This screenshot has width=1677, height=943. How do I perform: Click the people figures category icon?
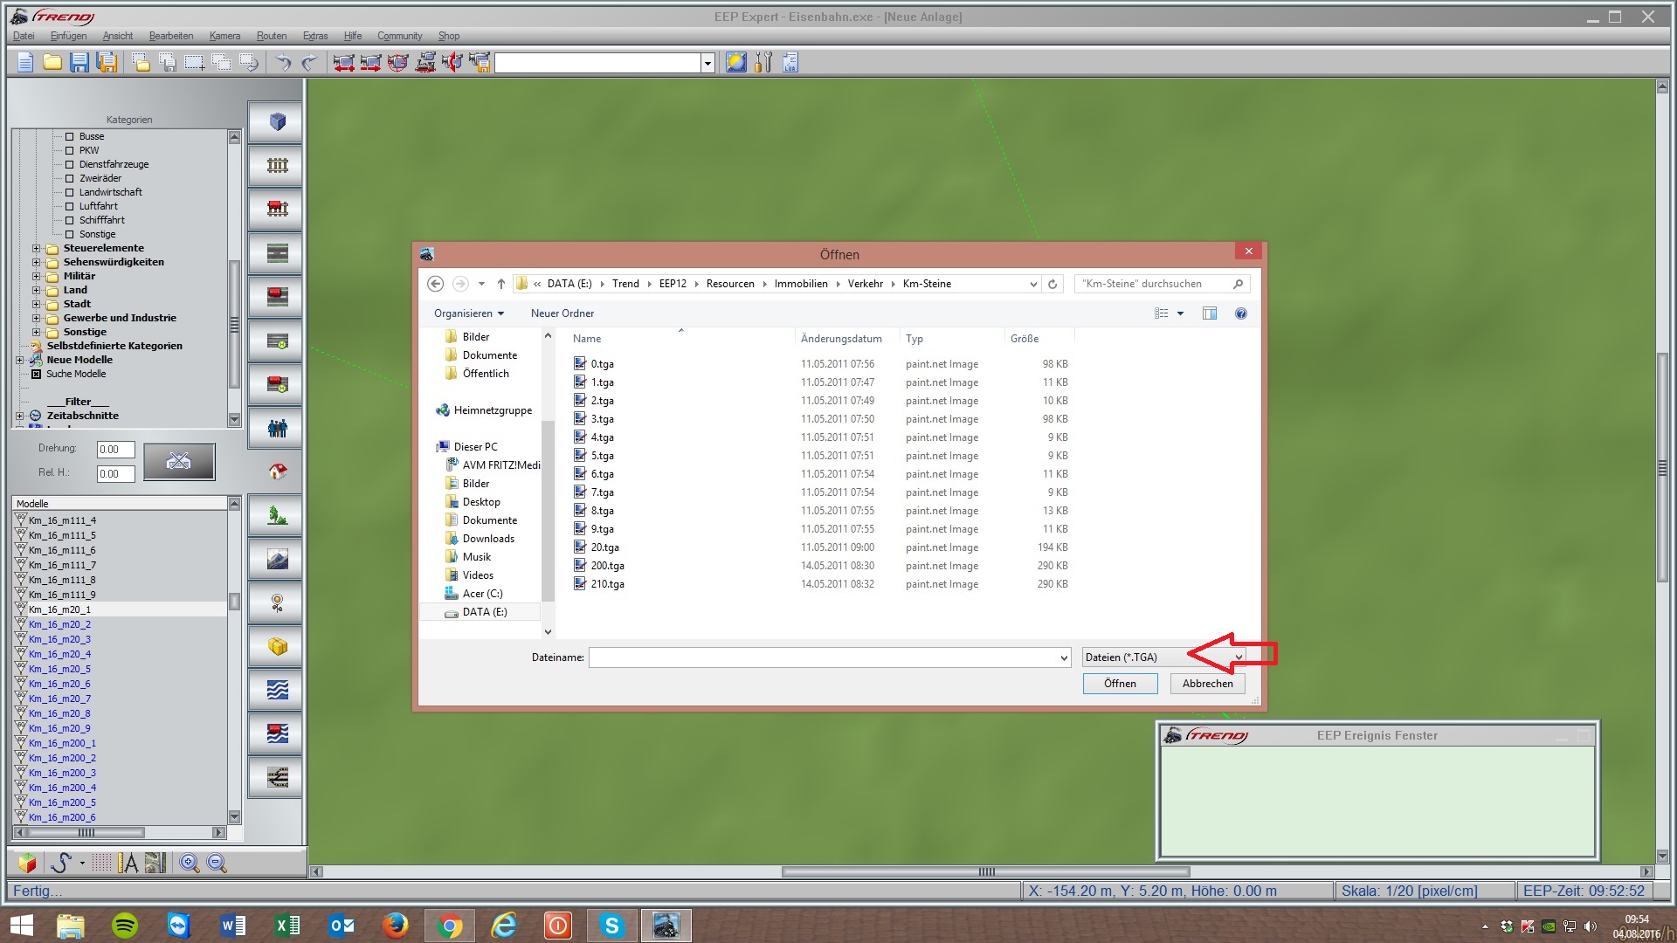tap(277, 429)
